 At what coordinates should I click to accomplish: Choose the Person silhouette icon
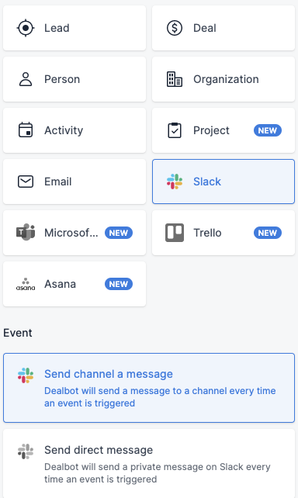coord(26,79)
